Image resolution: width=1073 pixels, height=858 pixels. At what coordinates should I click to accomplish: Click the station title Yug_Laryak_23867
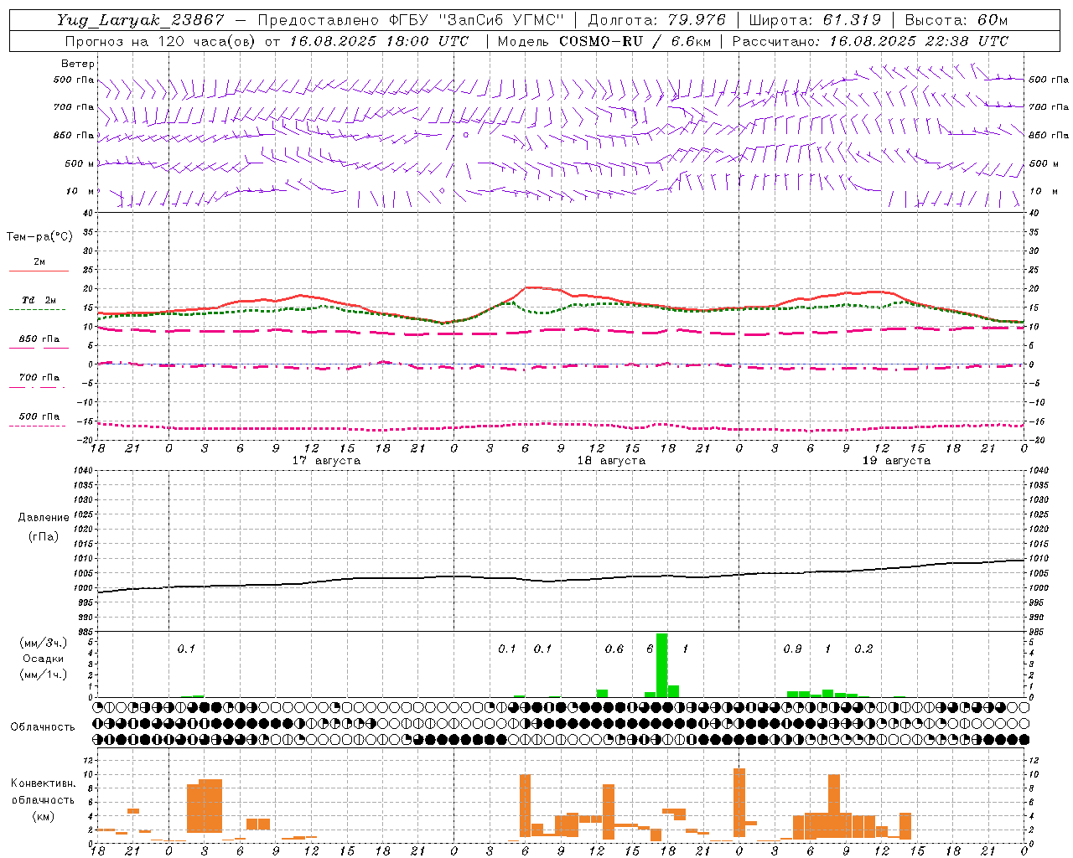[141, 20]
